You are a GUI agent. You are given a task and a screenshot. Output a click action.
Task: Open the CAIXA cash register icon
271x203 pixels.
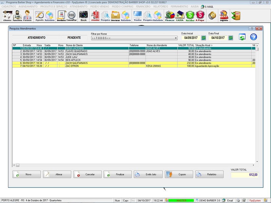(x=180, y=16)
